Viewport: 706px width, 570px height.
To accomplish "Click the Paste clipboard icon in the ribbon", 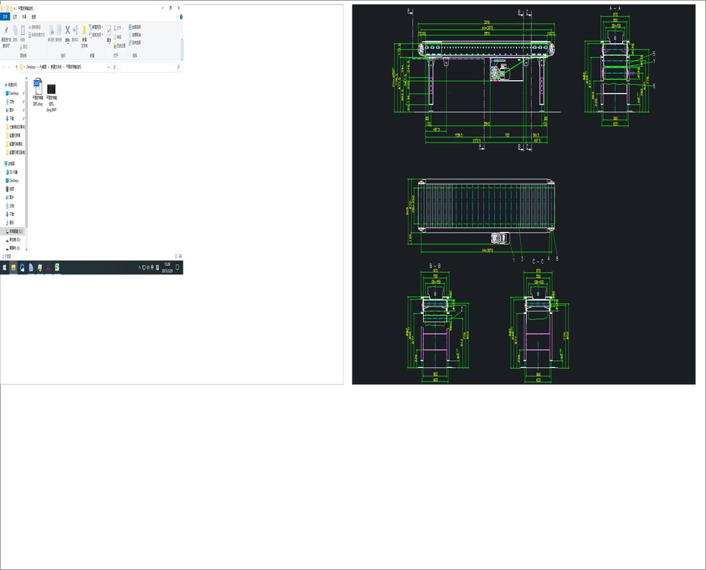I will (x=22, y=30).
